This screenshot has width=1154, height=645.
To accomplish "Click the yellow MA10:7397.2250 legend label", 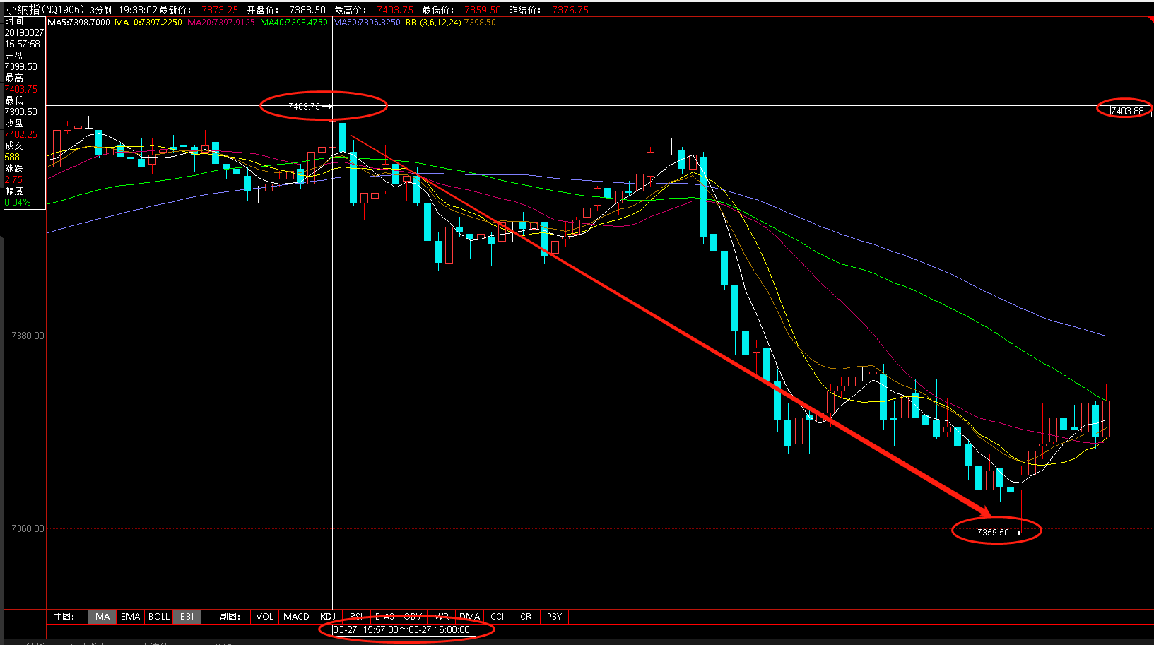I will pyautogui.click(x=148, y=23).
